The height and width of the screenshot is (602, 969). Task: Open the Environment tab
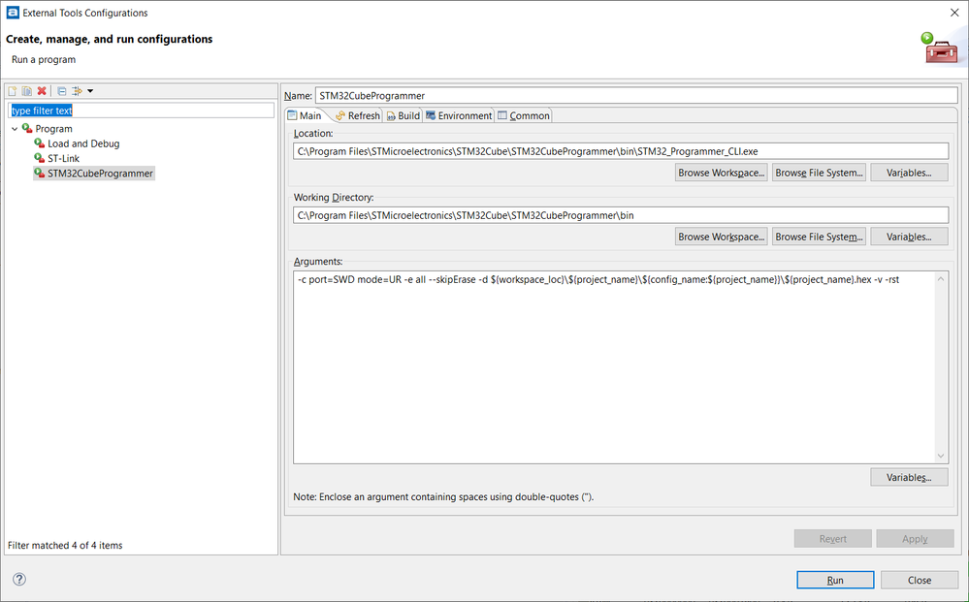(x=459, y=115)
